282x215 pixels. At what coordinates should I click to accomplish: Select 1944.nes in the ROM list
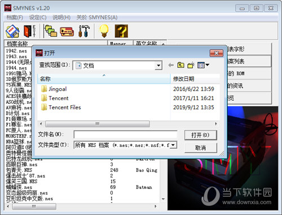click(x=16, y=68)
